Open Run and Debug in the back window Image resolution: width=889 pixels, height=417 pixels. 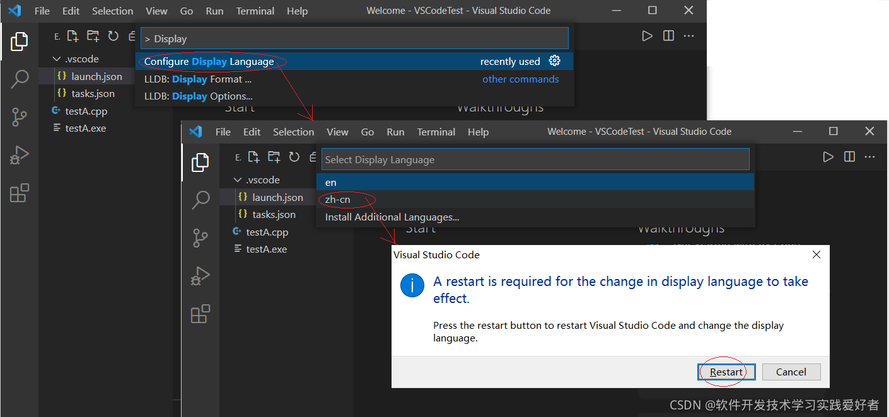point(20,155)
